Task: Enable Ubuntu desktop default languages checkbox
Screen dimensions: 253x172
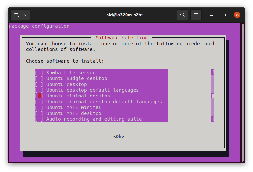Action: click(x=39, y=90)
